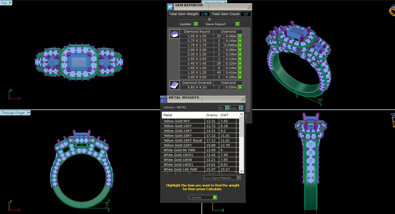The image size is (395, 214).
Task: Click the Metal Weights scale icon
Action: pos(164,99)
